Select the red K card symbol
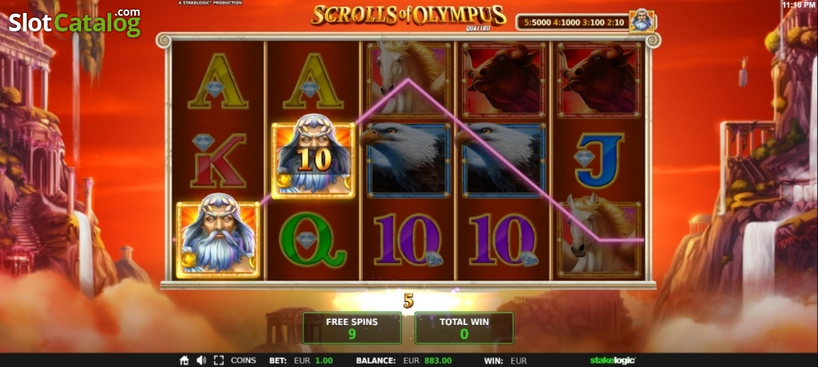This screenshot has height=367, width=818. click(x=218, y=161)
